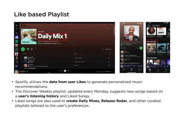
Task: Select the Mockingbird track row
Action: [x=66, y=62]
